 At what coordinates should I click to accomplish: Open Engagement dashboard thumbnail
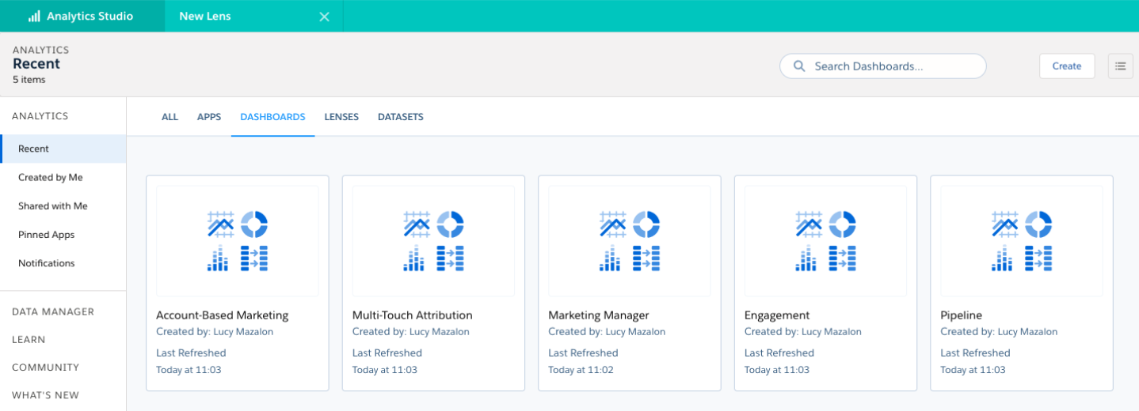825,241
